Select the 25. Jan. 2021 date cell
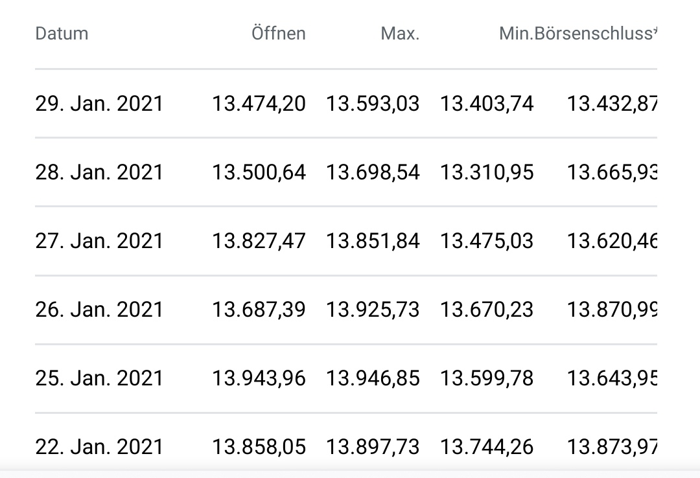The height and width of the screenshot is (478, 700). point(99,378)
